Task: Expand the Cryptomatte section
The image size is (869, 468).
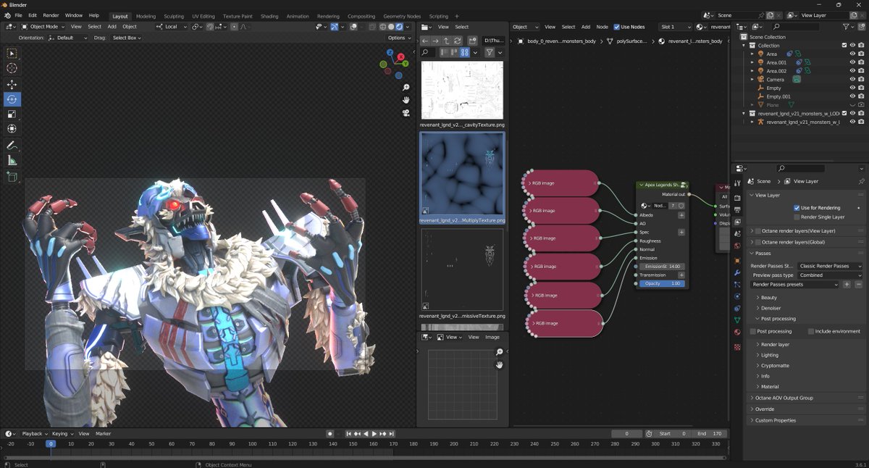Action: (x=775, y=366)
